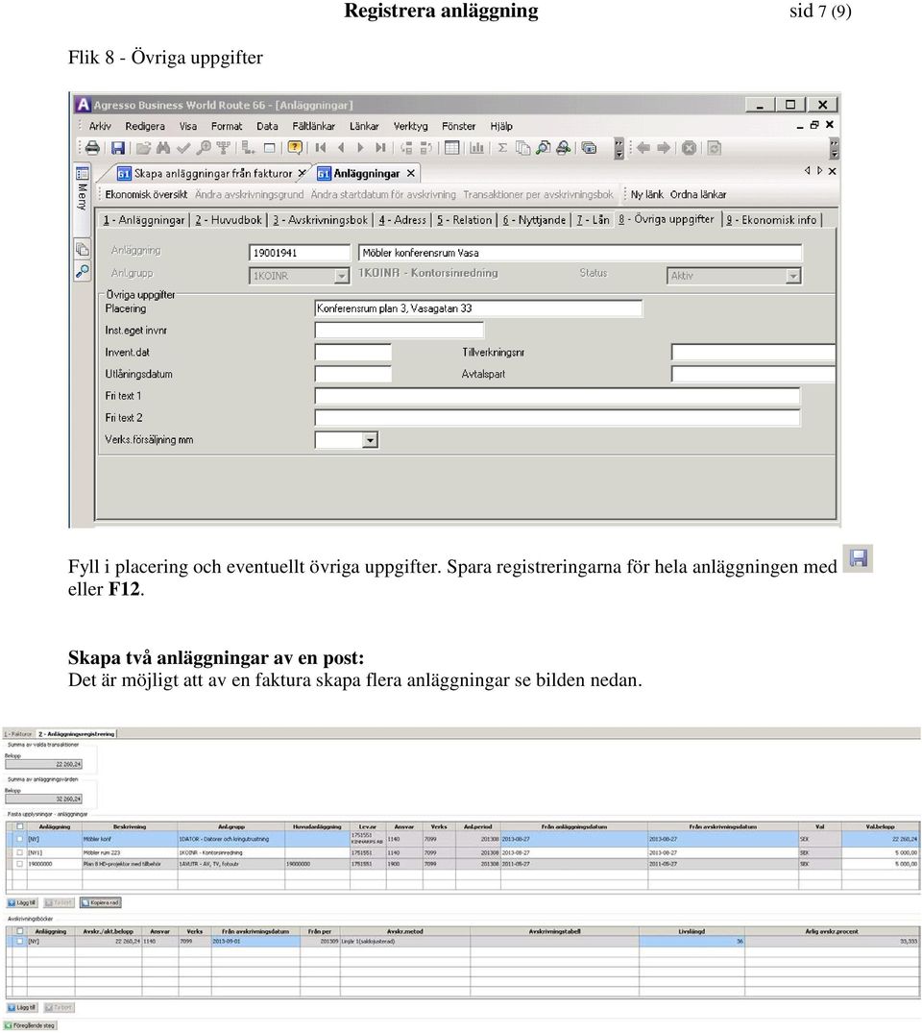Click the Invent.dat input field
Screen dimensions: 922x1033
click(353, 353)
